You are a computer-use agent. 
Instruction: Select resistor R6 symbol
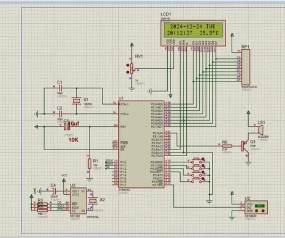[x=227, y=146]
